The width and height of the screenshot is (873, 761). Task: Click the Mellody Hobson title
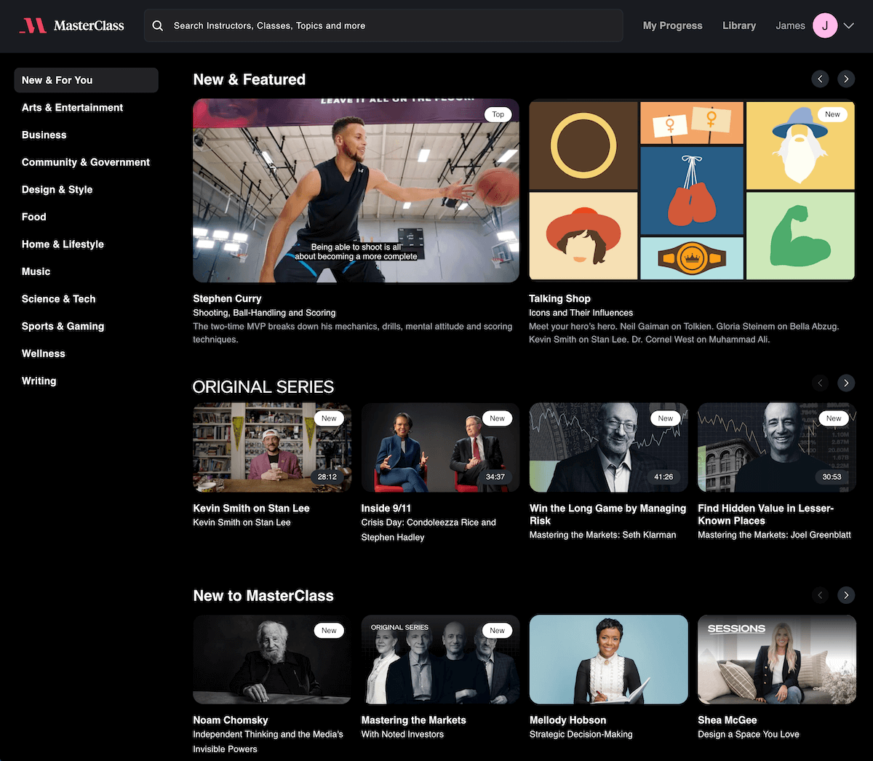568,720
